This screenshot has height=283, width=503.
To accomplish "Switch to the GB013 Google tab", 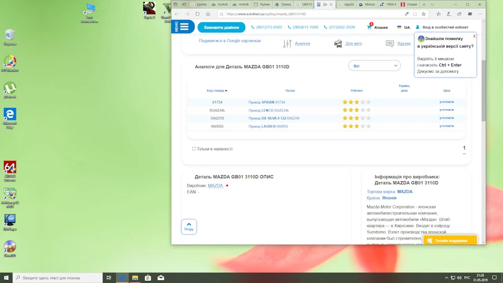I will (x=303, y=5).
